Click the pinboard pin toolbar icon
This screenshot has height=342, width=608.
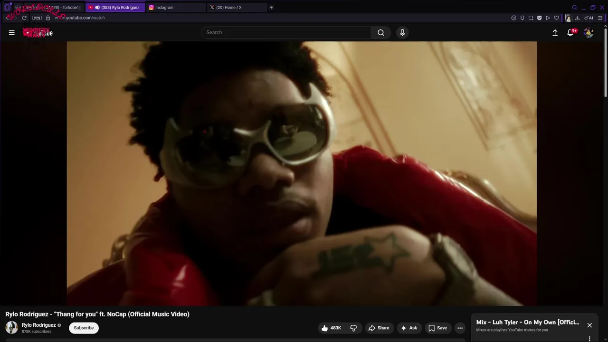tap(522, 18)
